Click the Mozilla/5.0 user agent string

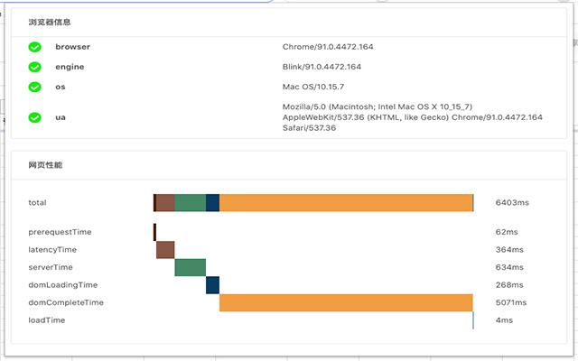[x=413, y=117]
